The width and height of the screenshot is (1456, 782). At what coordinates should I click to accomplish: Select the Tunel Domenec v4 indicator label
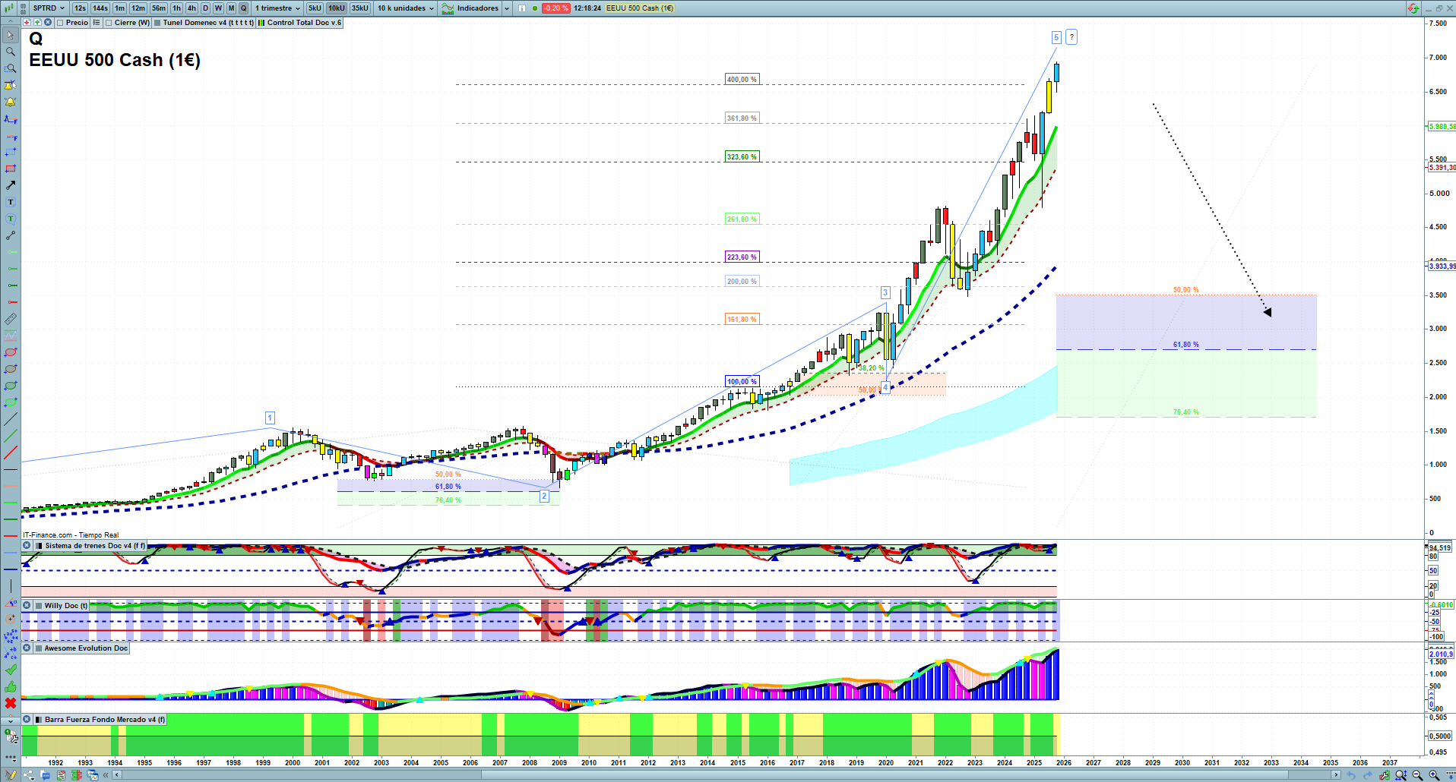208,23
